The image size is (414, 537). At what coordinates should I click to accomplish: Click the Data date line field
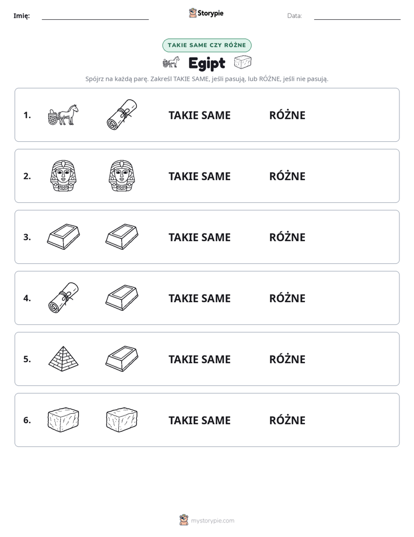(357, 16)
